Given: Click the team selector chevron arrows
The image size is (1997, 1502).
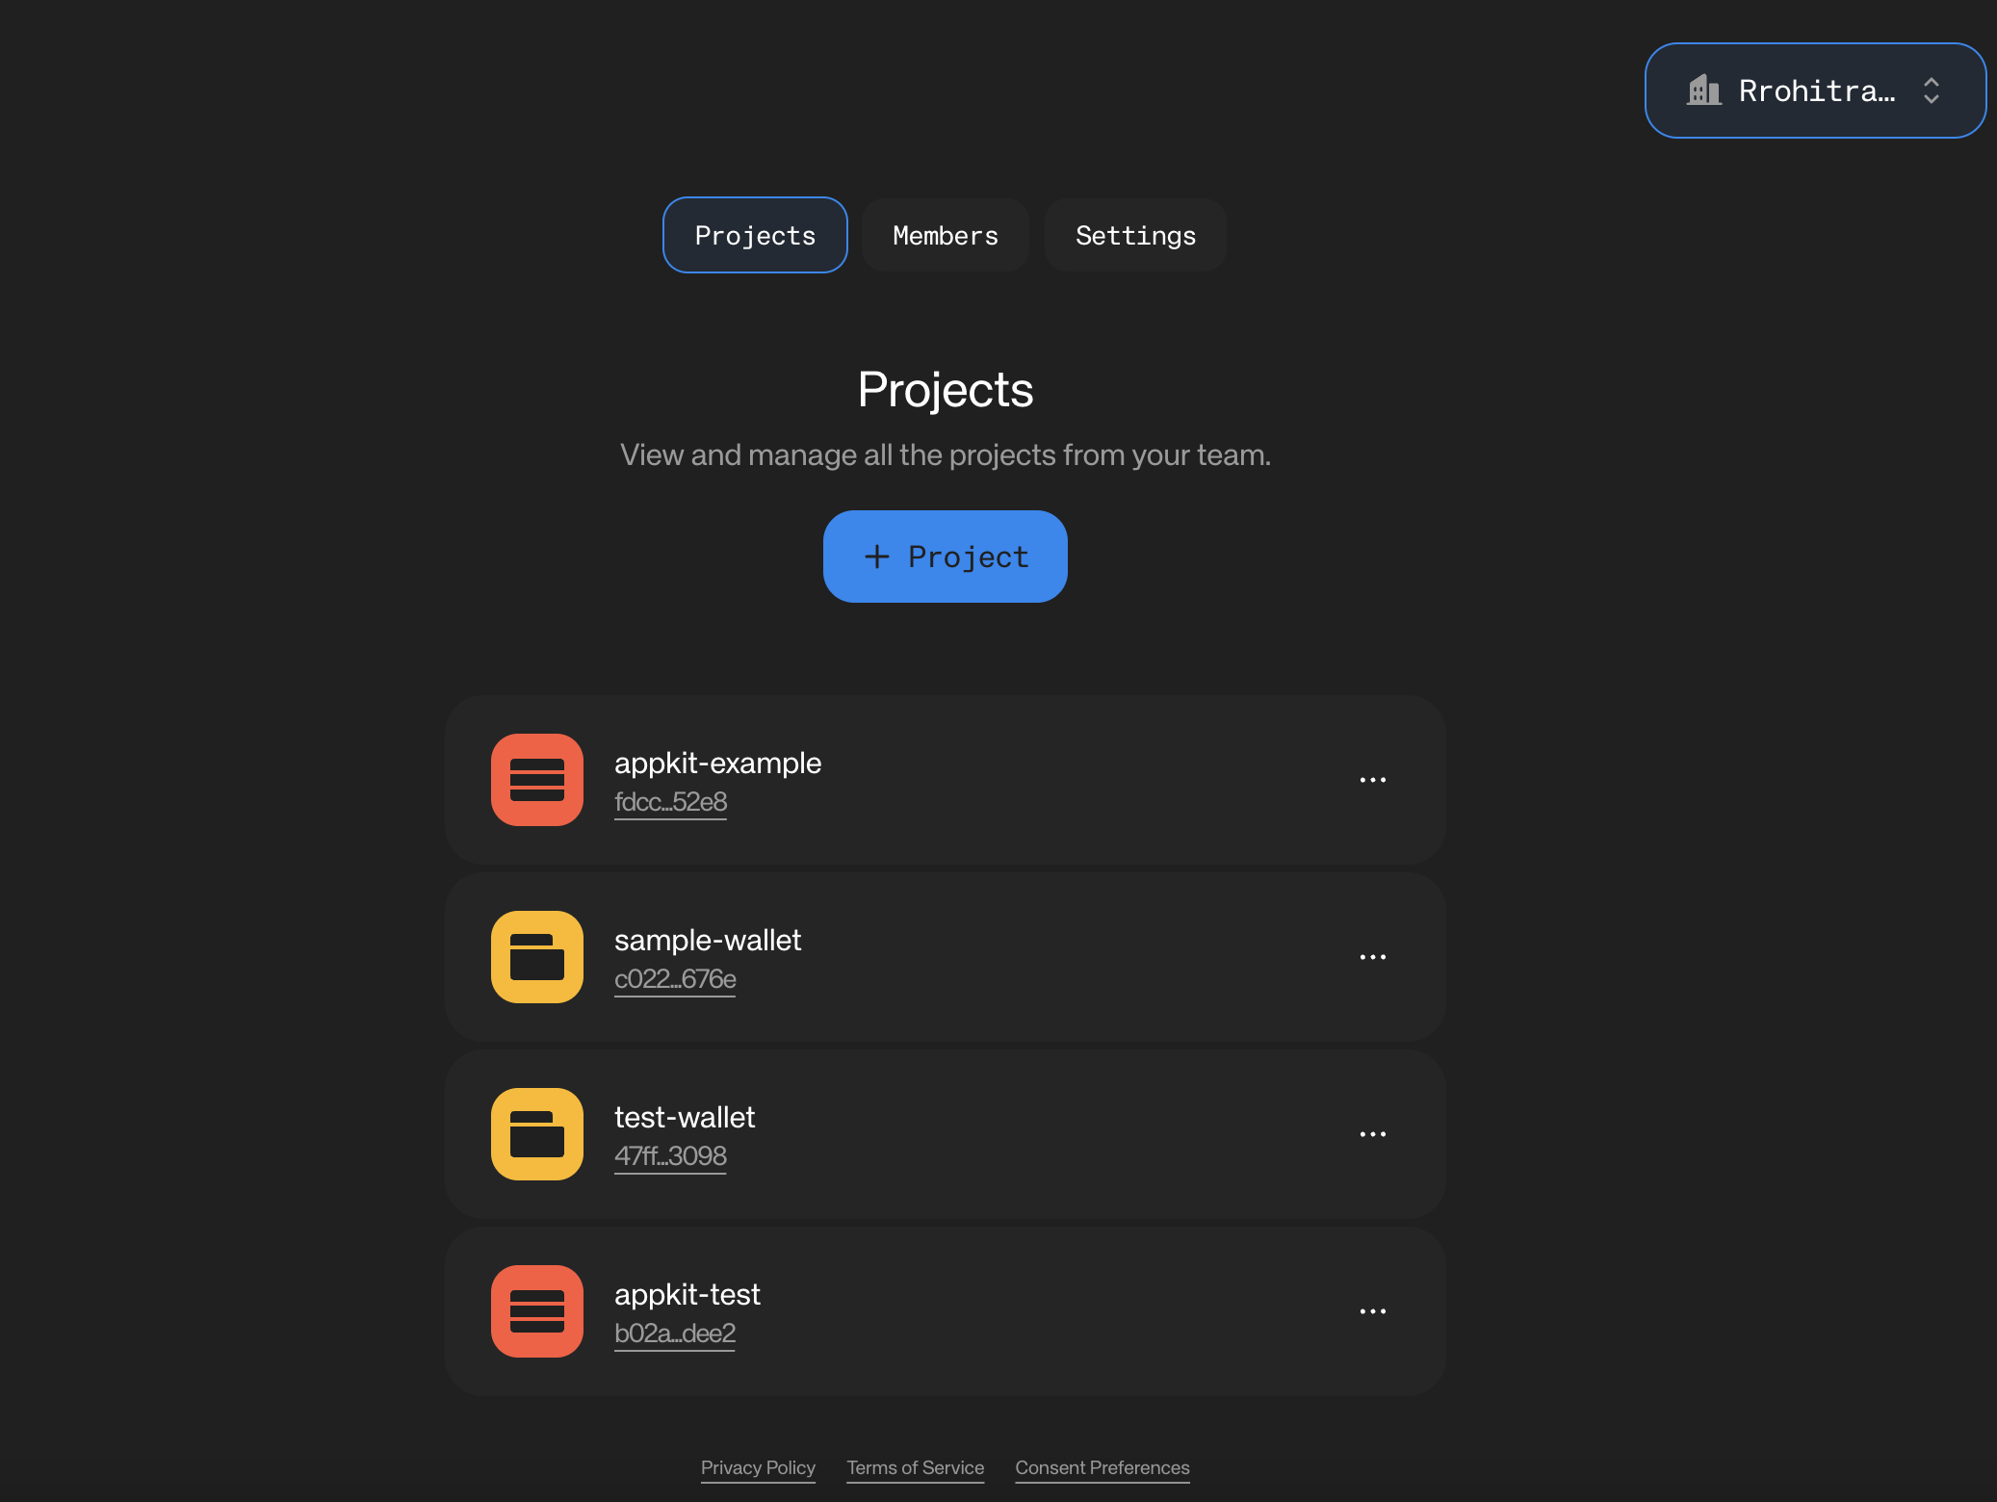Looking at the screenshot, I should click(1931, 91).
